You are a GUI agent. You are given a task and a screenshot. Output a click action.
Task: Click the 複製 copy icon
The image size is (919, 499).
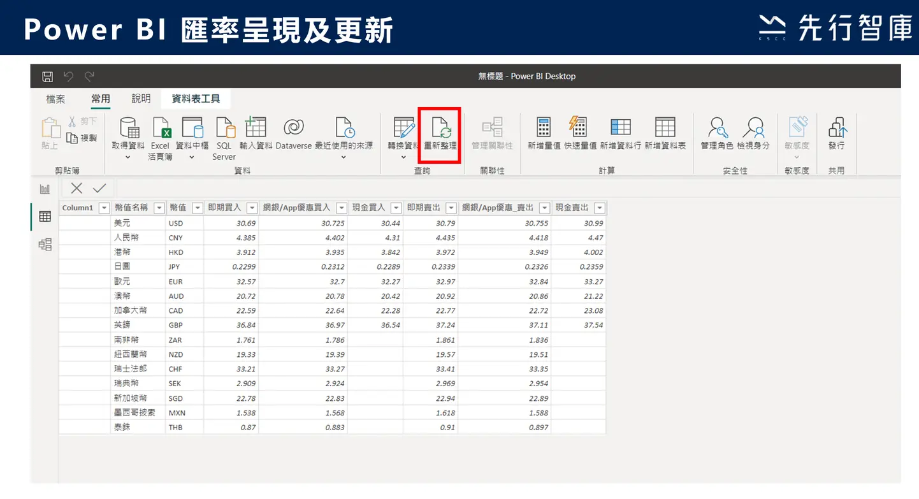[72, 137]
